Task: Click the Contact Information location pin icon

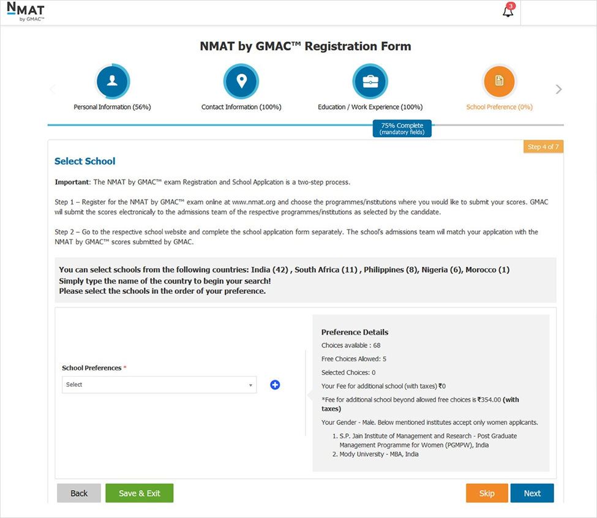Action: click(x=241, y=81)
